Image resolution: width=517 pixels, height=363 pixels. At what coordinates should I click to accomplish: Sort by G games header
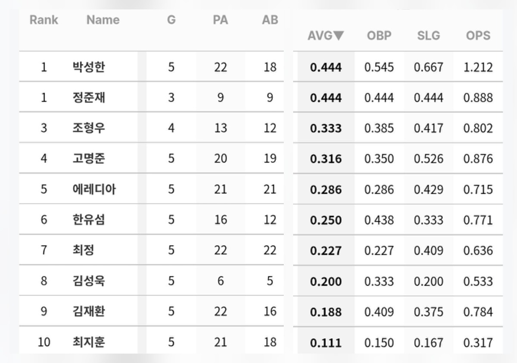pos(171,20)
